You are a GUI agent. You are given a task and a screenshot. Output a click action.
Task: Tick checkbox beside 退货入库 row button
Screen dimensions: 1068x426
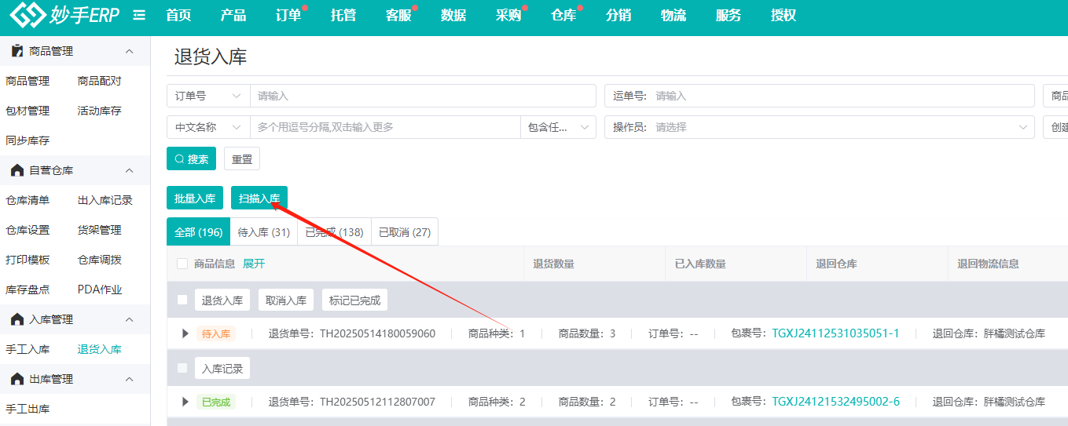[x=182, y=300]
